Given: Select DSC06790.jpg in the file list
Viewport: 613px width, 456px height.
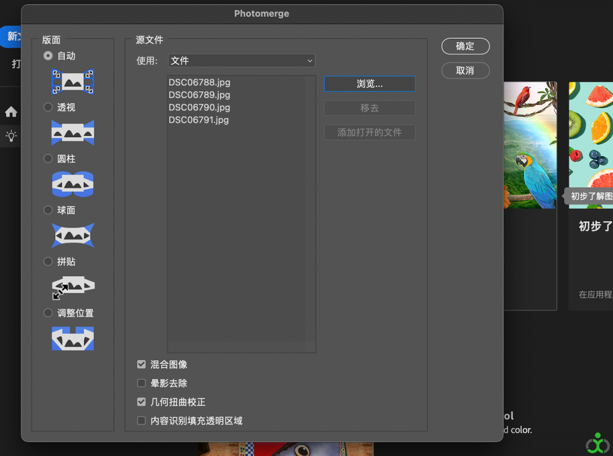Looking at the screenshot, I should [199, 108].
